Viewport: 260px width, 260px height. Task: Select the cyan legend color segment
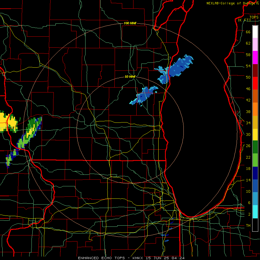click(255, 212)
